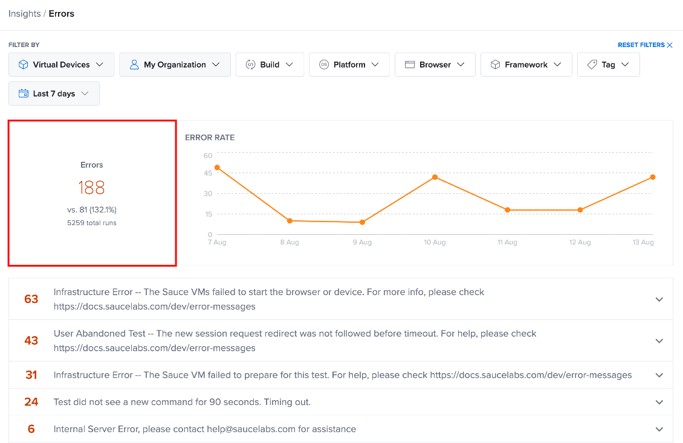Click the error count 43
The image size is (683, 443).
pos(31,340)
